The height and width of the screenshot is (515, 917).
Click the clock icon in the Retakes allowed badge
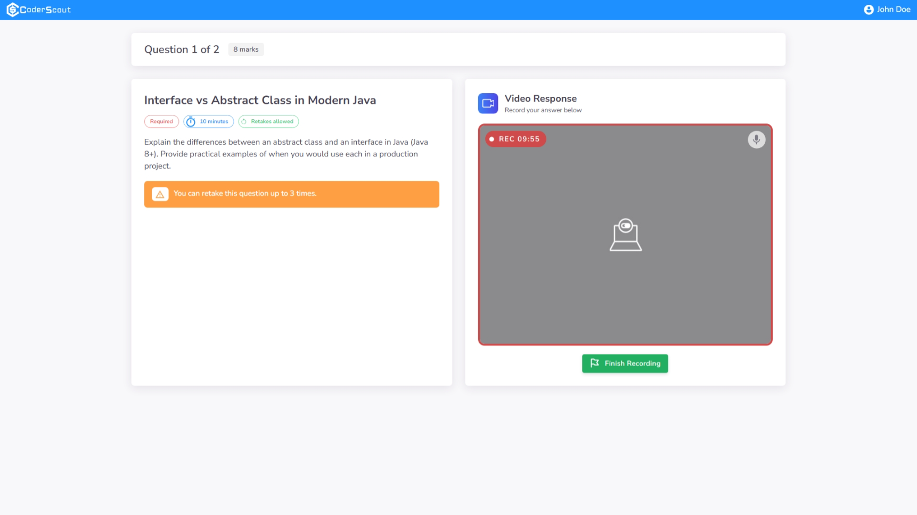point(244,121)
